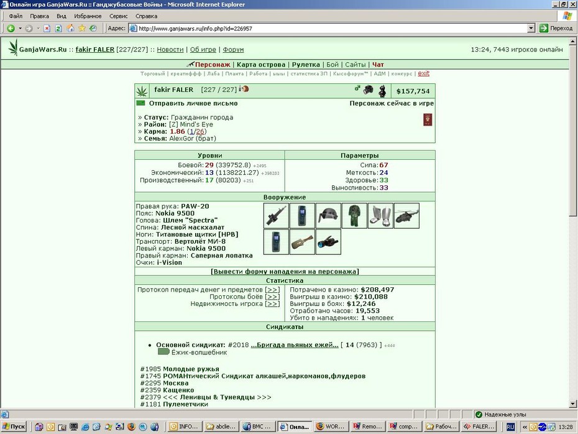Click the Переход go button
Viewport: 578px width, 434px height.
point(556,29)
